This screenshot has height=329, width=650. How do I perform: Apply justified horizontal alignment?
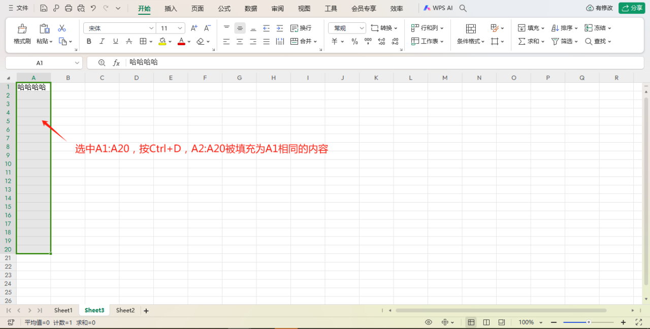266,41
